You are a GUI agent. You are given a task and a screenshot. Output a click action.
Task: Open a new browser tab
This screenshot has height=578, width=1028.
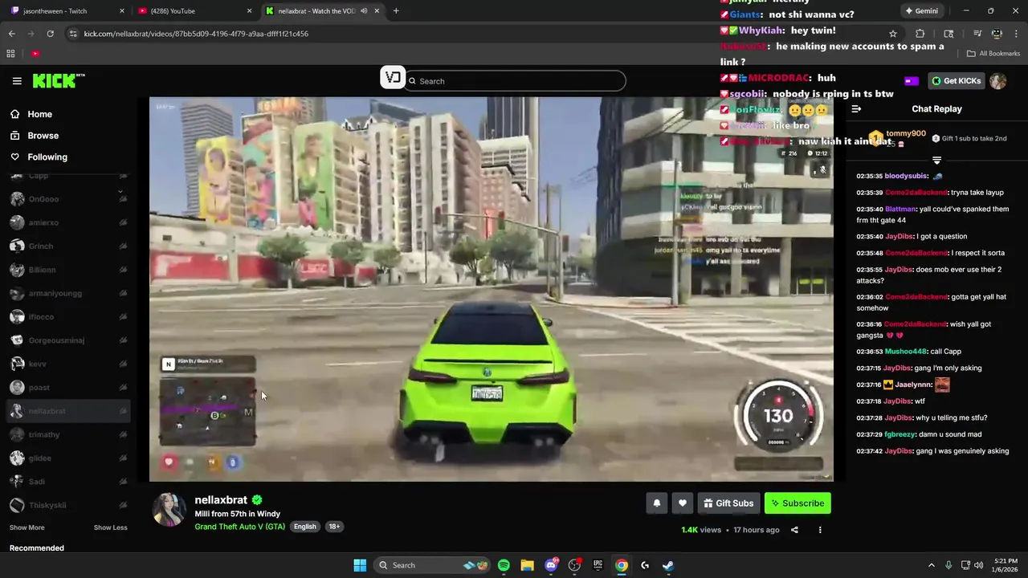[396, 11]
